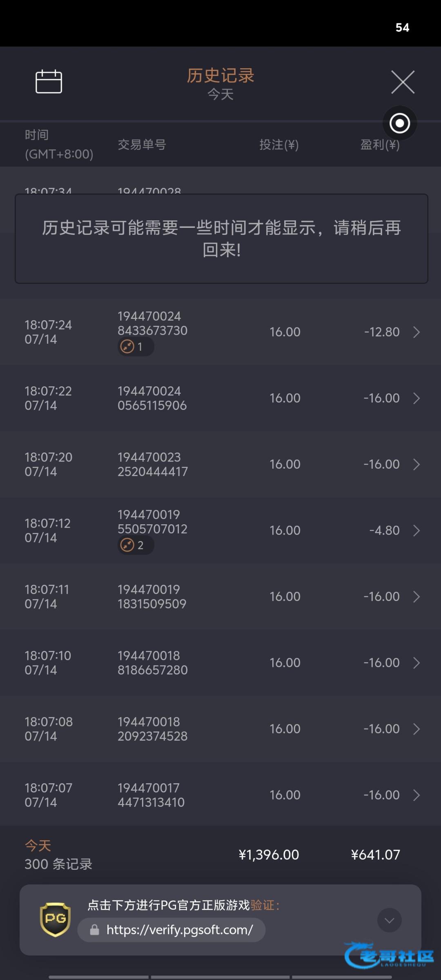Open details arrow for 18:07:12 record

pos(416,530)
